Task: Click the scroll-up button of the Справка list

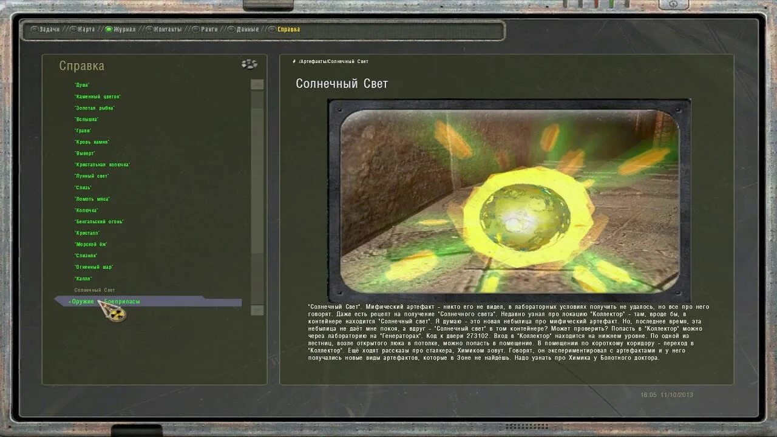Action: [257, 84]
